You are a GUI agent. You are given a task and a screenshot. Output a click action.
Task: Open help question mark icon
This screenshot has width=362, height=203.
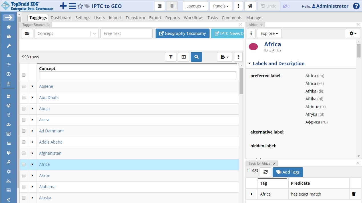(356, 6)
